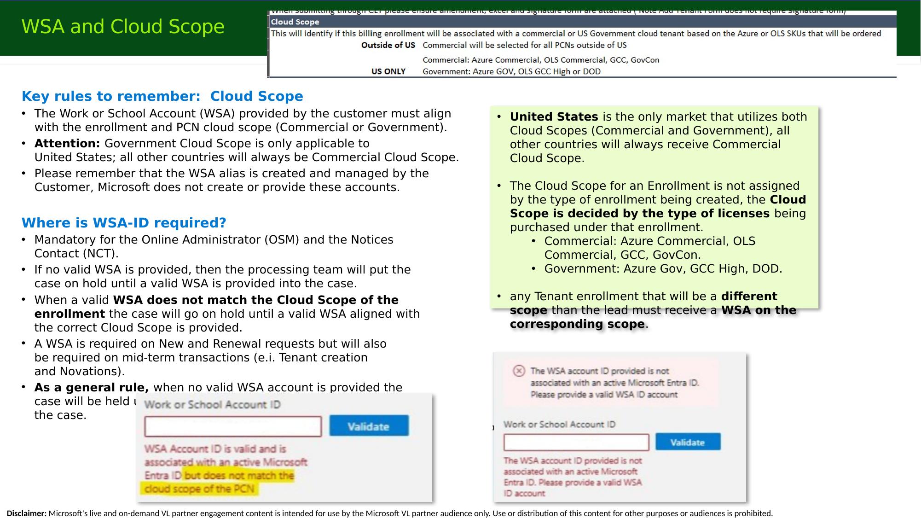Click the left Work or School Account ID input
Image resolution: width=921 pixels, height=518 pixels.
233,426
